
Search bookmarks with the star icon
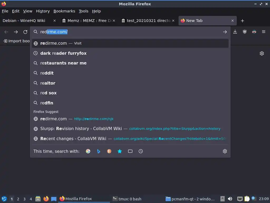tap(120, 151)
